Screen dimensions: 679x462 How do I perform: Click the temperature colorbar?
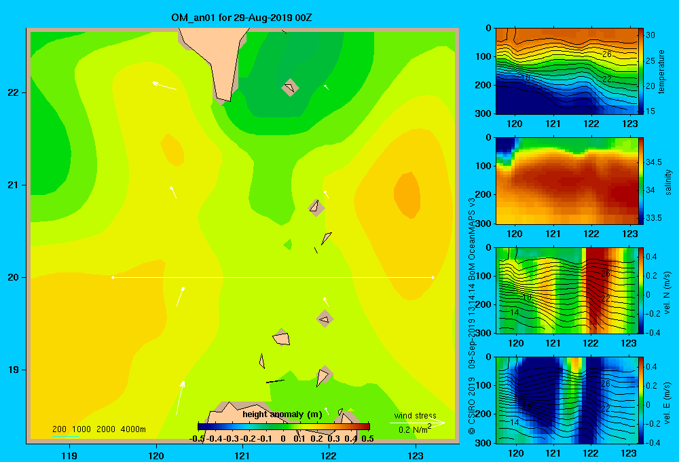[641, 71]
